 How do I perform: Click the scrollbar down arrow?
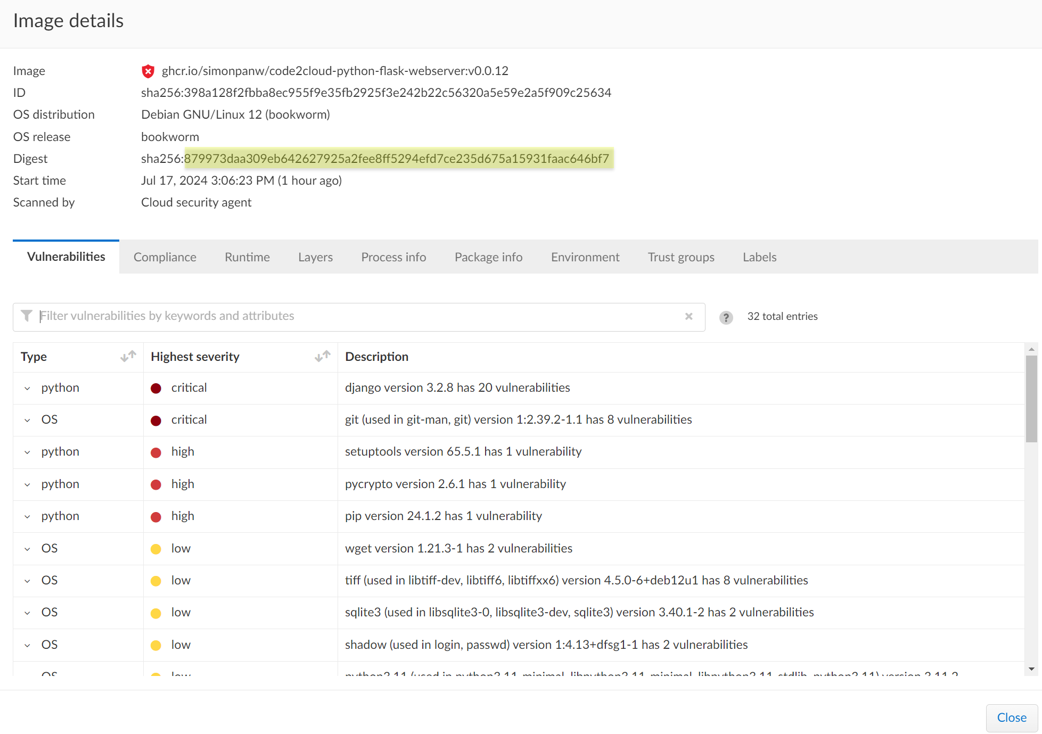pyautogui.click(x=1031, y=669)
